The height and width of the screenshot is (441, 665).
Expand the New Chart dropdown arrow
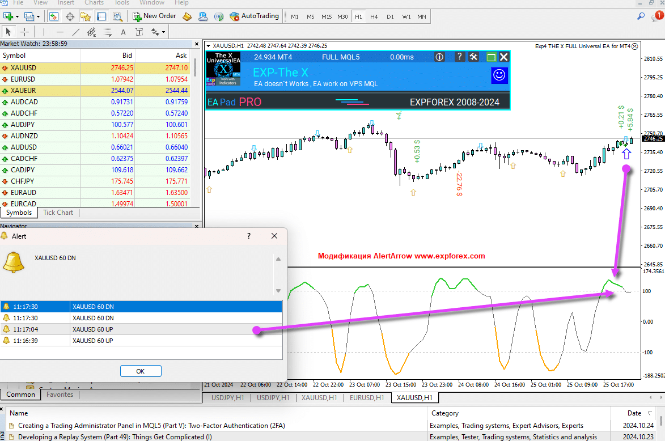17,16
